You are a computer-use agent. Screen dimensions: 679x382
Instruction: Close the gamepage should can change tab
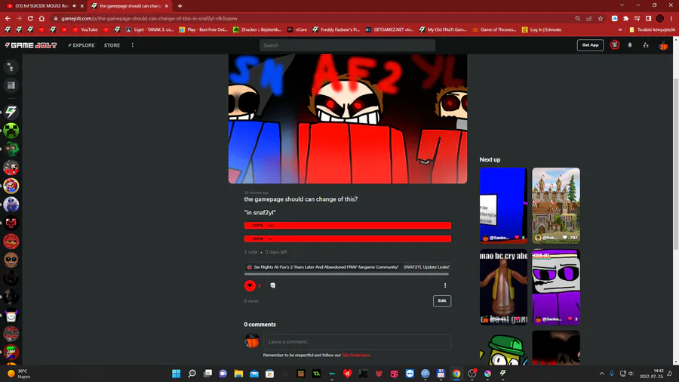[x=167, y=6]
